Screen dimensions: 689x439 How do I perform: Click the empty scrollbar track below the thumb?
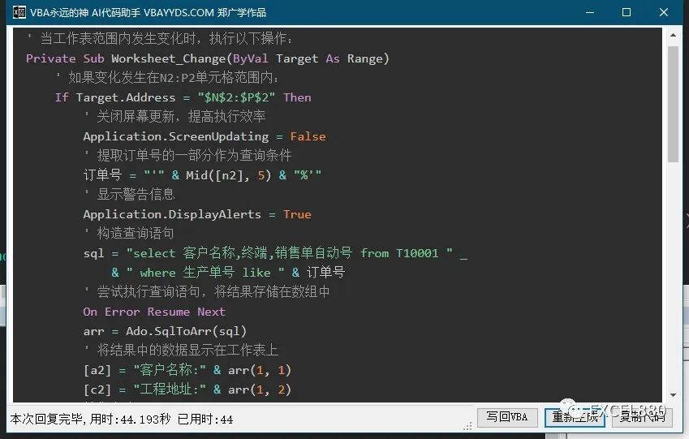674,274
